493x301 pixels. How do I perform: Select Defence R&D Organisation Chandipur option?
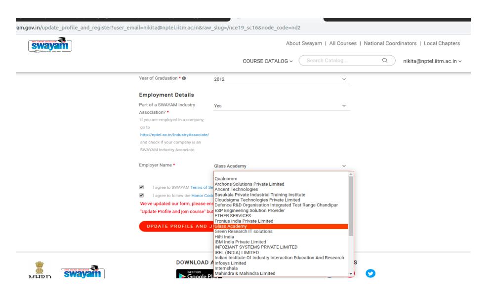coord(281,205)
